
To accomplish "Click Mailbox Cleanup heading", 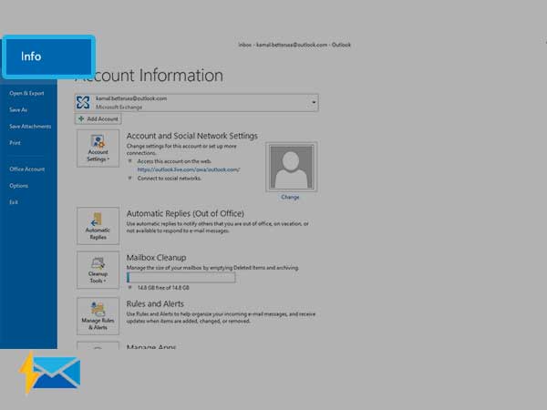I will click(x=156, y=258).
